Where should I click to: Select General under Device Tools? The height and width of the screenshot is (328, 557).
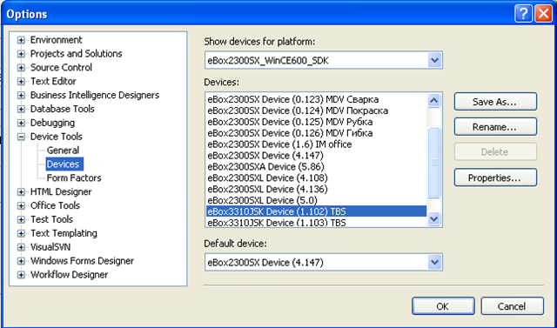(63, 151)
